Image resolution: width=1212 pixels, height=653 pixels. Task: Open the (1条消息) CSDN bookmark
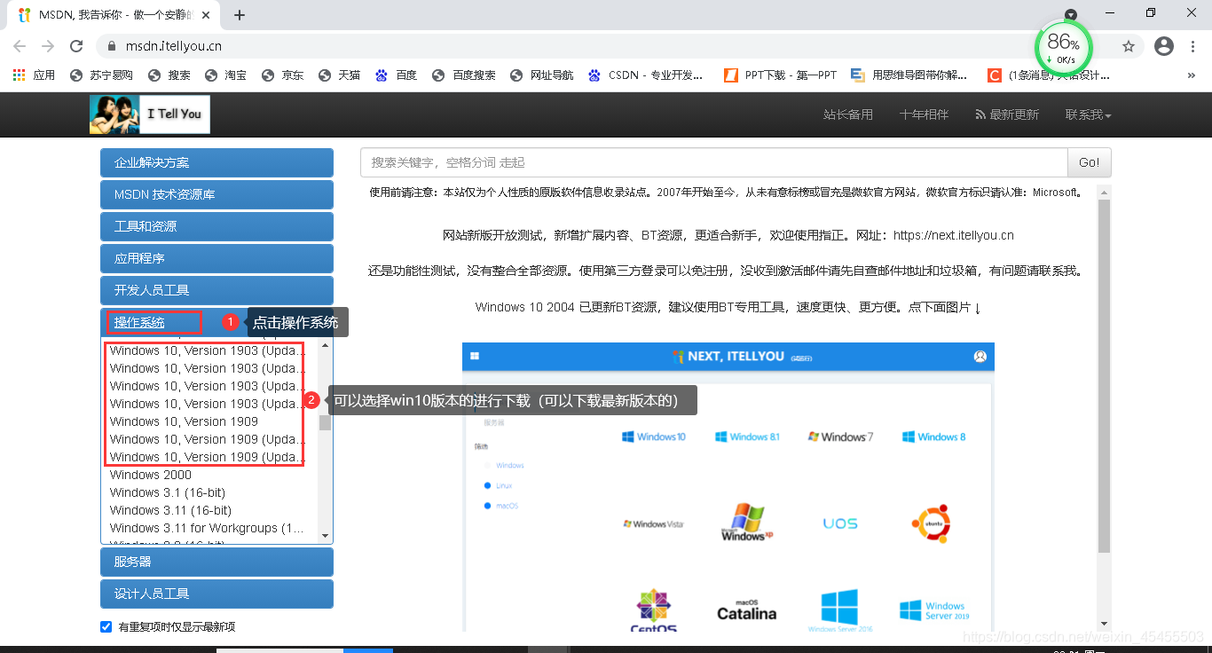tap(1049, 75)
